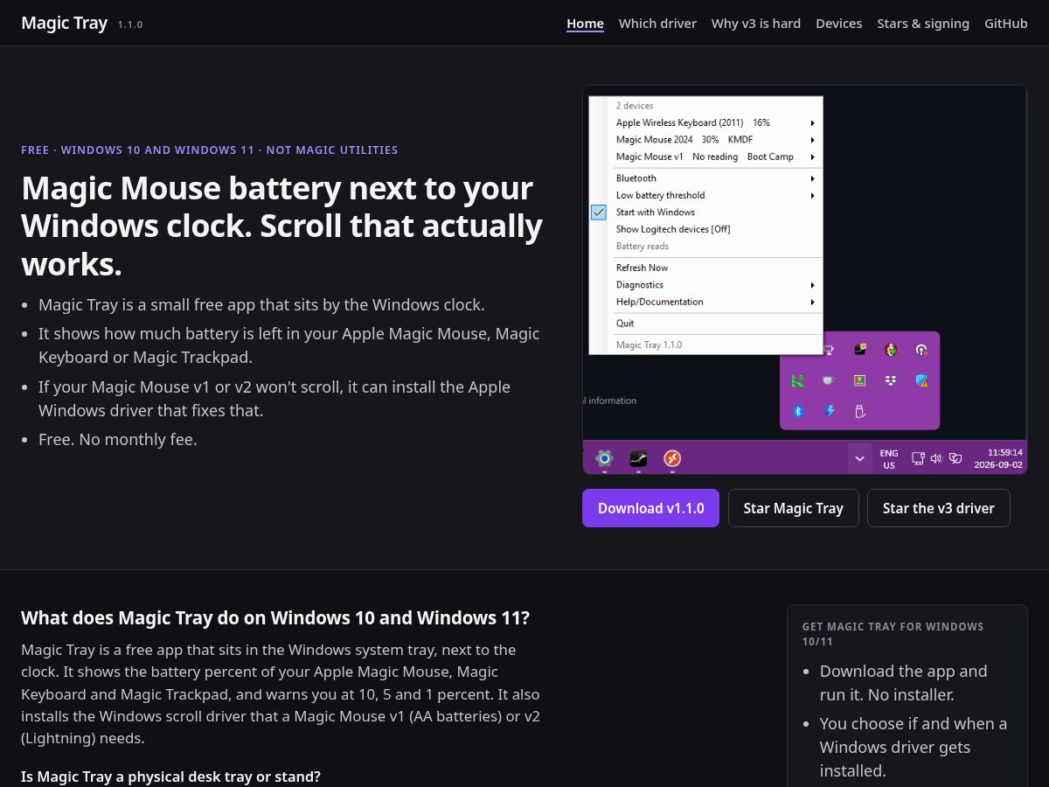This screenshot has width=1049, height=787.
Task: Click the ENG US language indicator
Action: pos(889,459)
